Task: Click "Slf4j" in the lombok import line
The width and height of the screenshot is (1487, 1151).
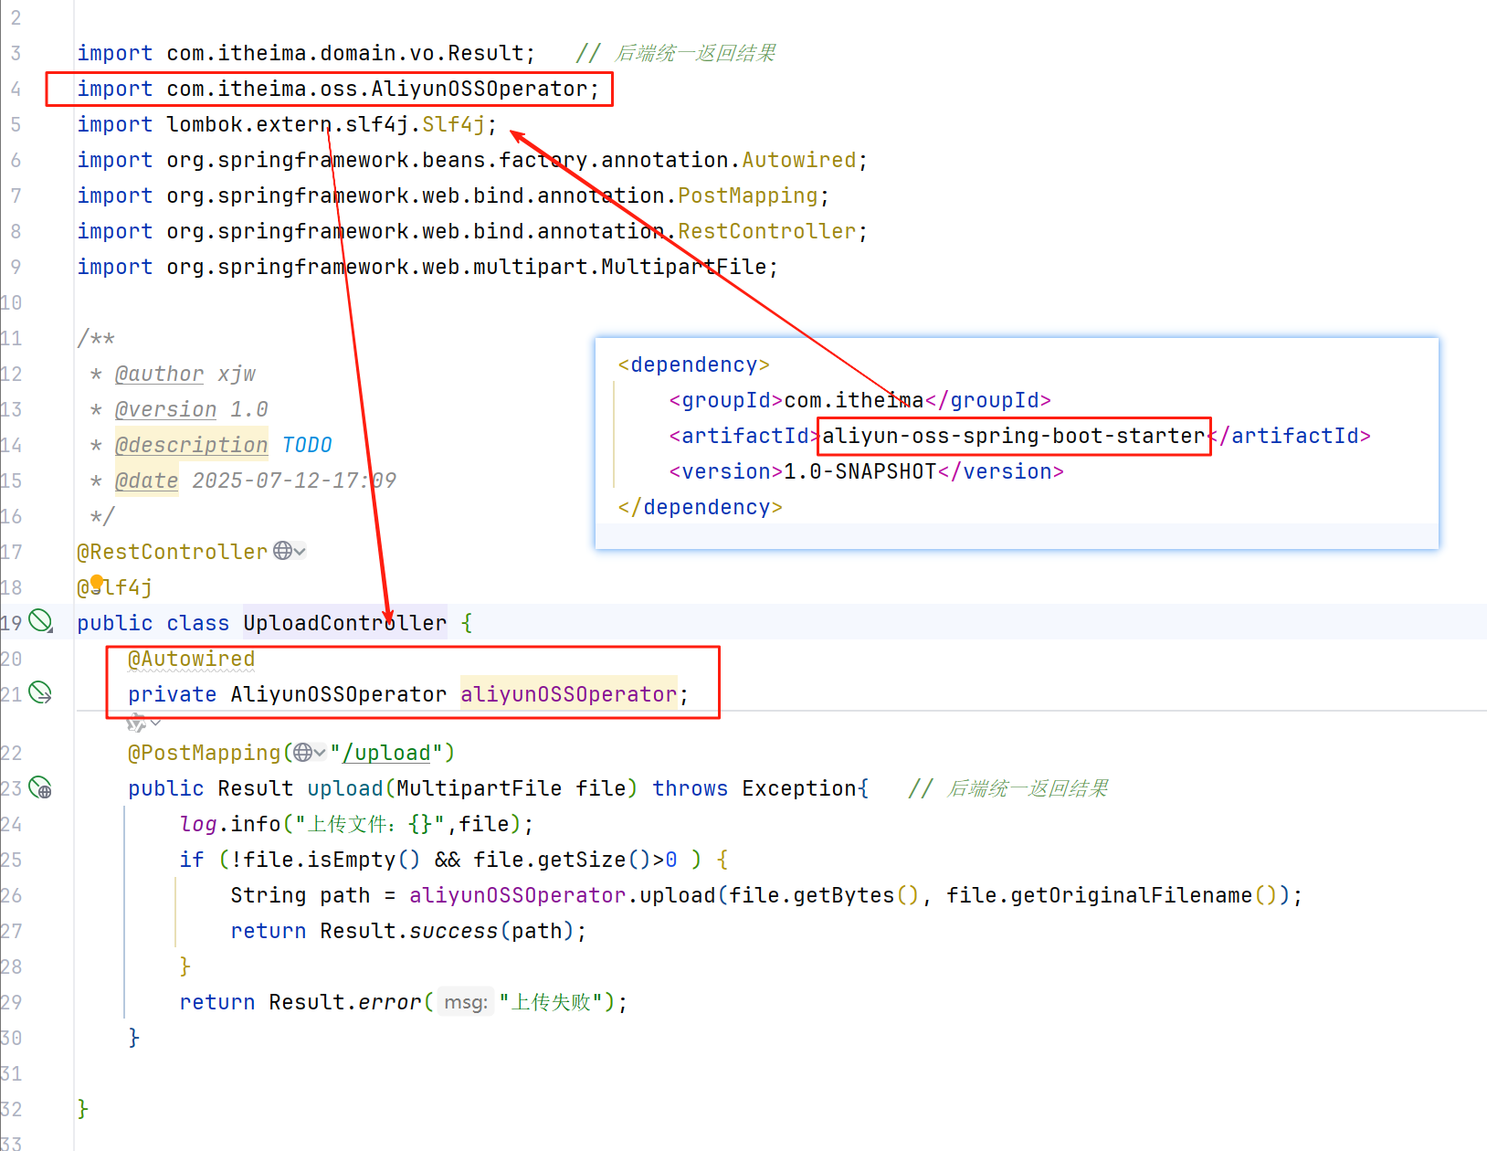Action: pyautogui.click(x=453, y=124)
